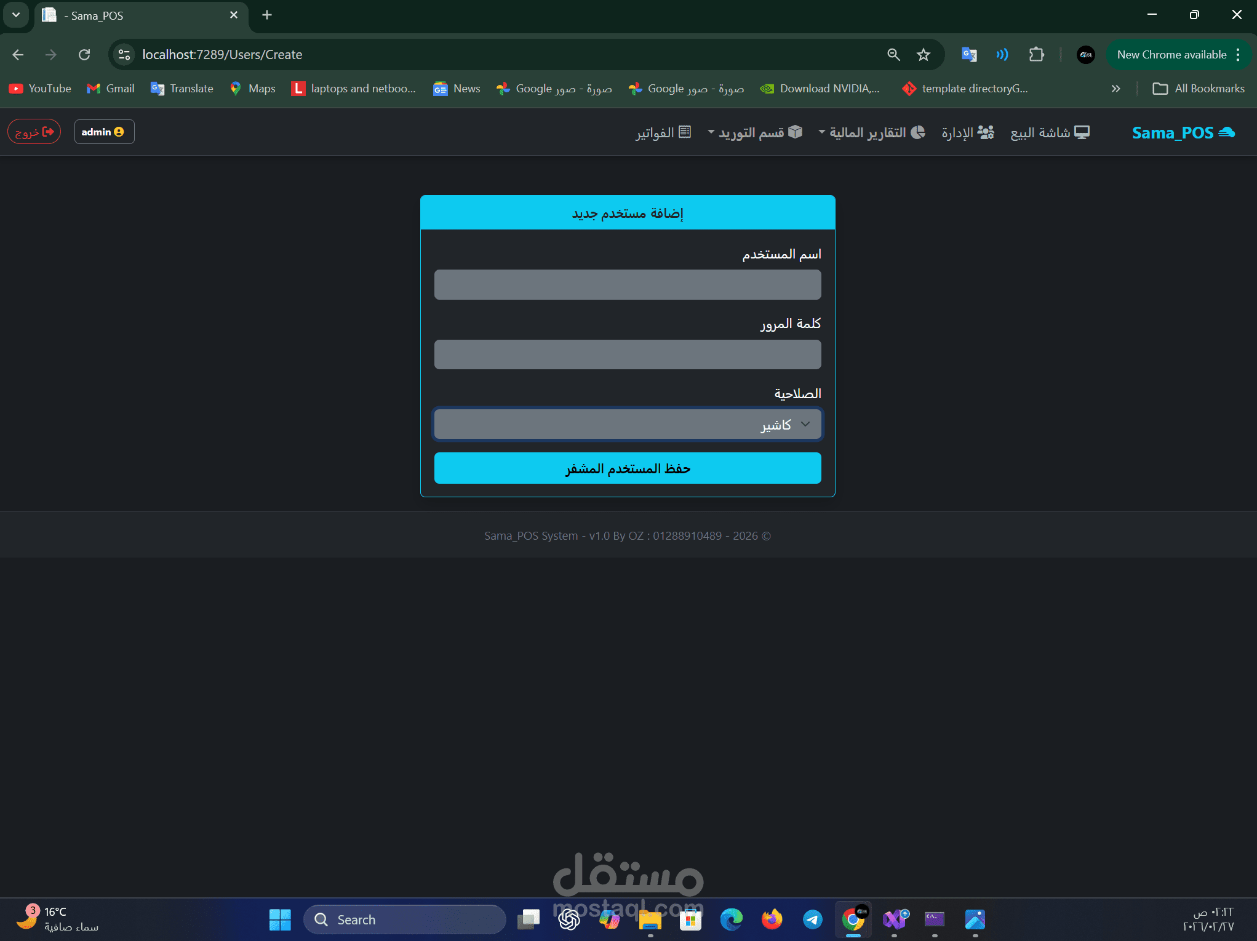Expand the التقارير المالية dropdown menu
The width and height of the screenshot is (1257, 941).
pos(871,132)
